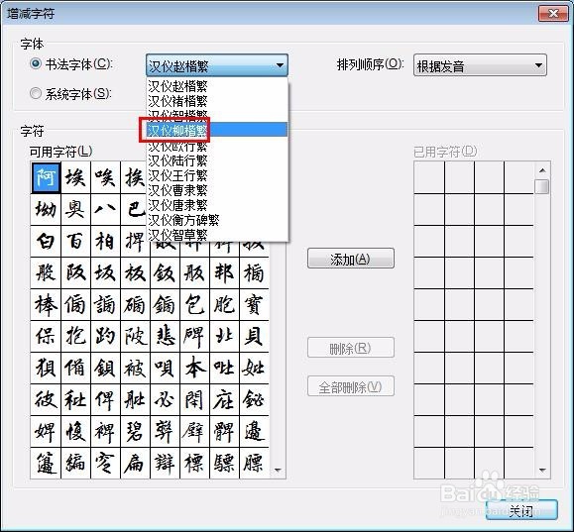Select the 柏 character cell

(x=105, y=241)
